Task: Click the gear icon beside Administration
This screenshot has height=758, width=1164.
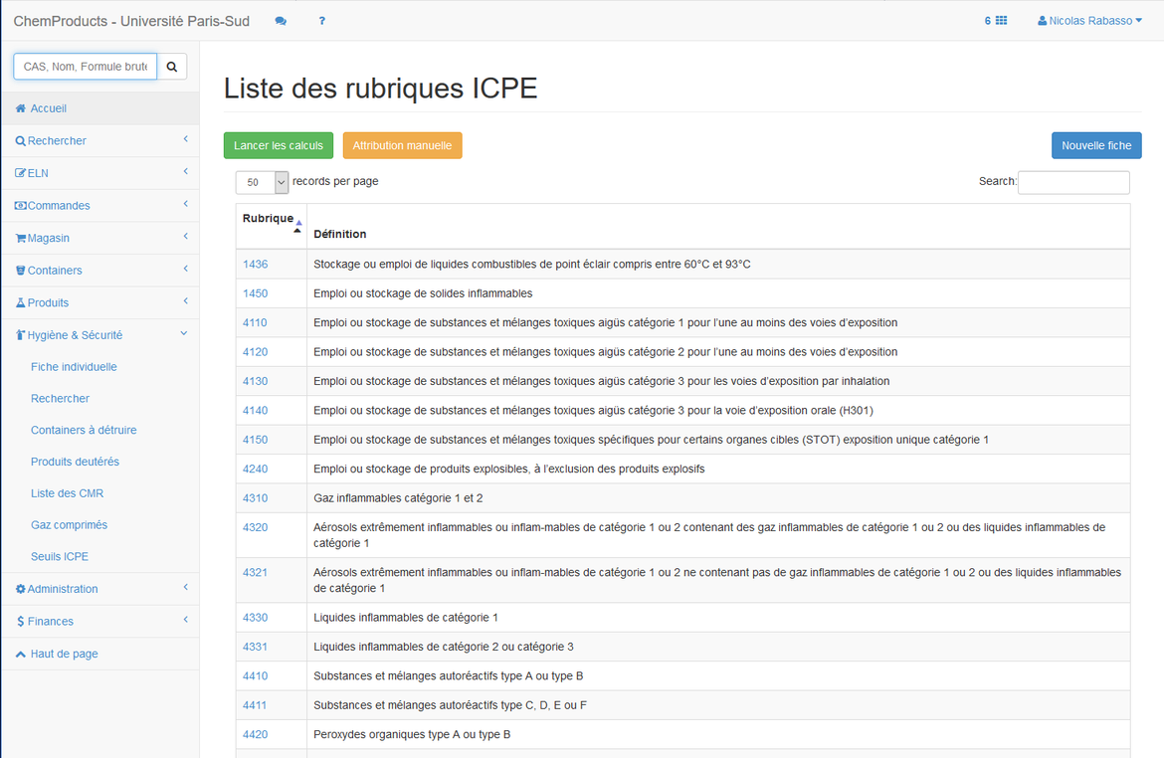Action: 21,589
